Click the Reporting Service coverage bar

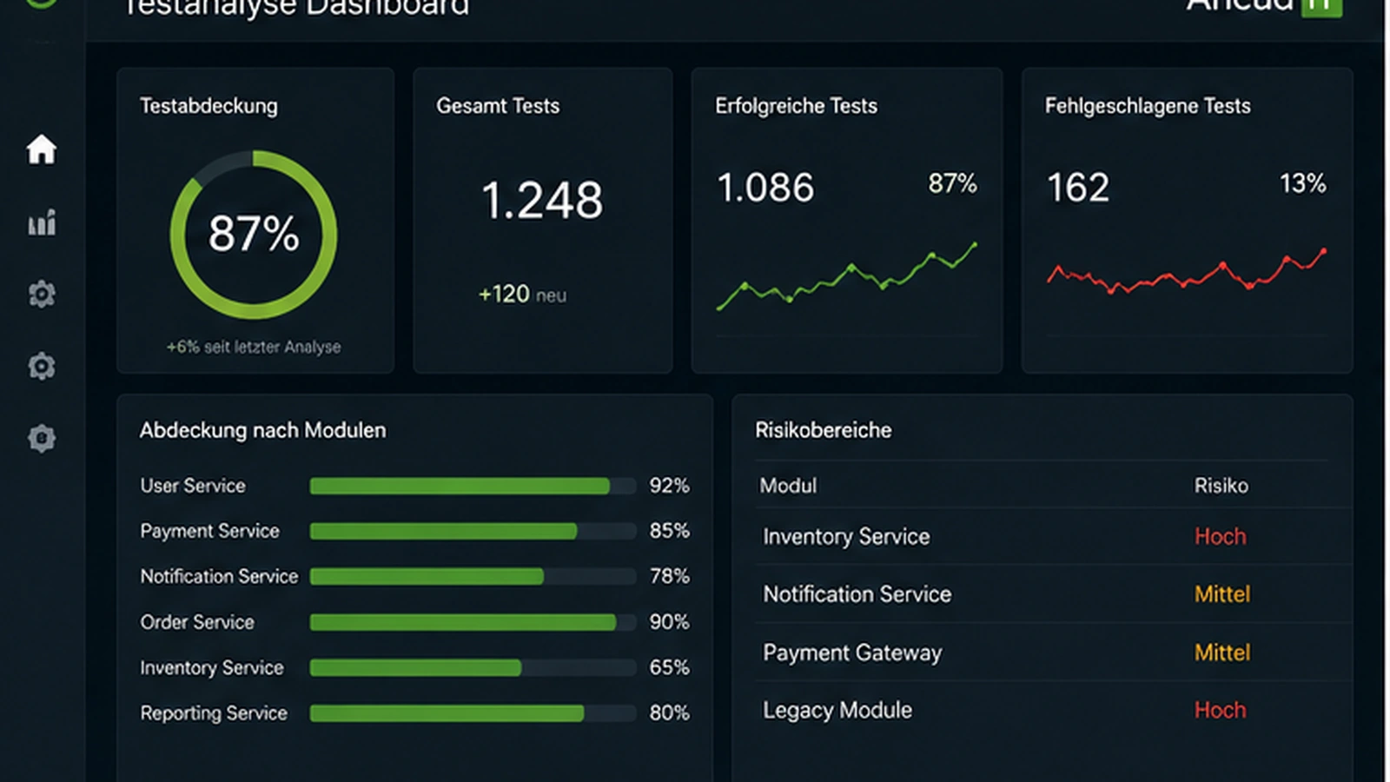point(473,713)
